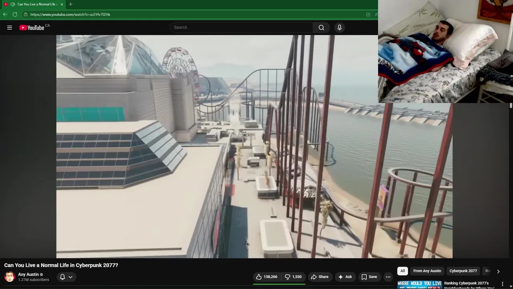Select the Cyberpunk 2077 chip
The width and height of the screenshot is (513, 289).
(463, 271)
